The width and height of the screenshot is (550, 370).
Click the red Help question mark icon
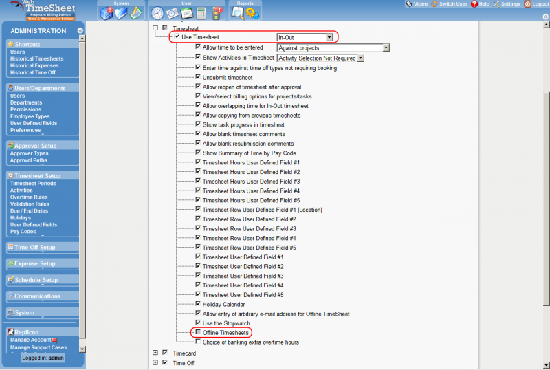(x=474, y=4)
